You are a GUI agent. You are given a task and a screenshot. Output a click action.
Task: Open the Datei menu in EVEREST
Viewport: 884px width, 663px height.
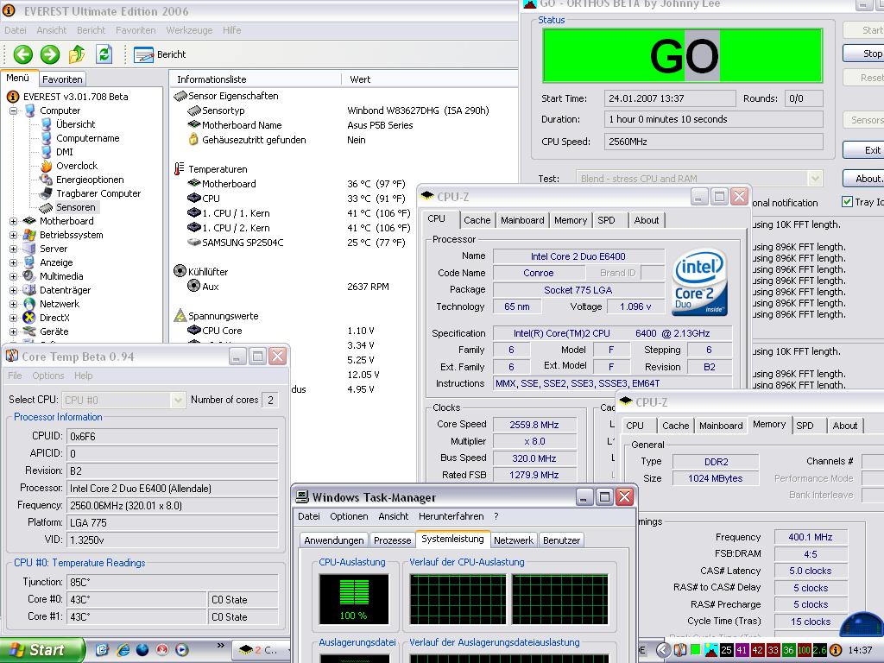[16, 30]
